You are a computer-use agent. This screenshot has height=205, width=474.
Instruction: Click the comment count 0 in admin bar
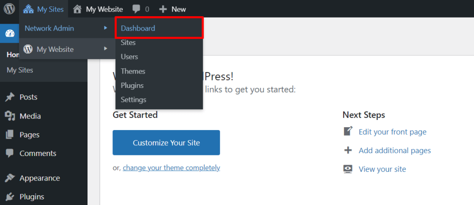point(147,9)
